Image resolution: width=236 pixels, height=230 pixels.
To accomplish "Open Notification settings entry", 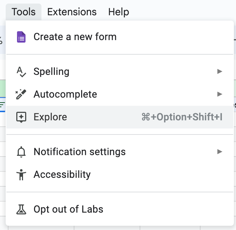I will [x=79, y=152].
